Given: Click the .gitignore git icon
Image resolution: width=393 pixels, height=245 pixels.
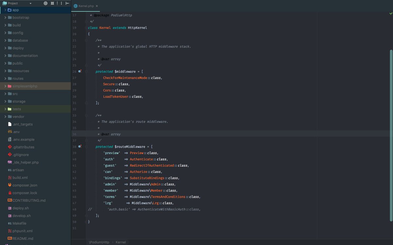Looking at the screenshot, I should [x=9, y=155].
